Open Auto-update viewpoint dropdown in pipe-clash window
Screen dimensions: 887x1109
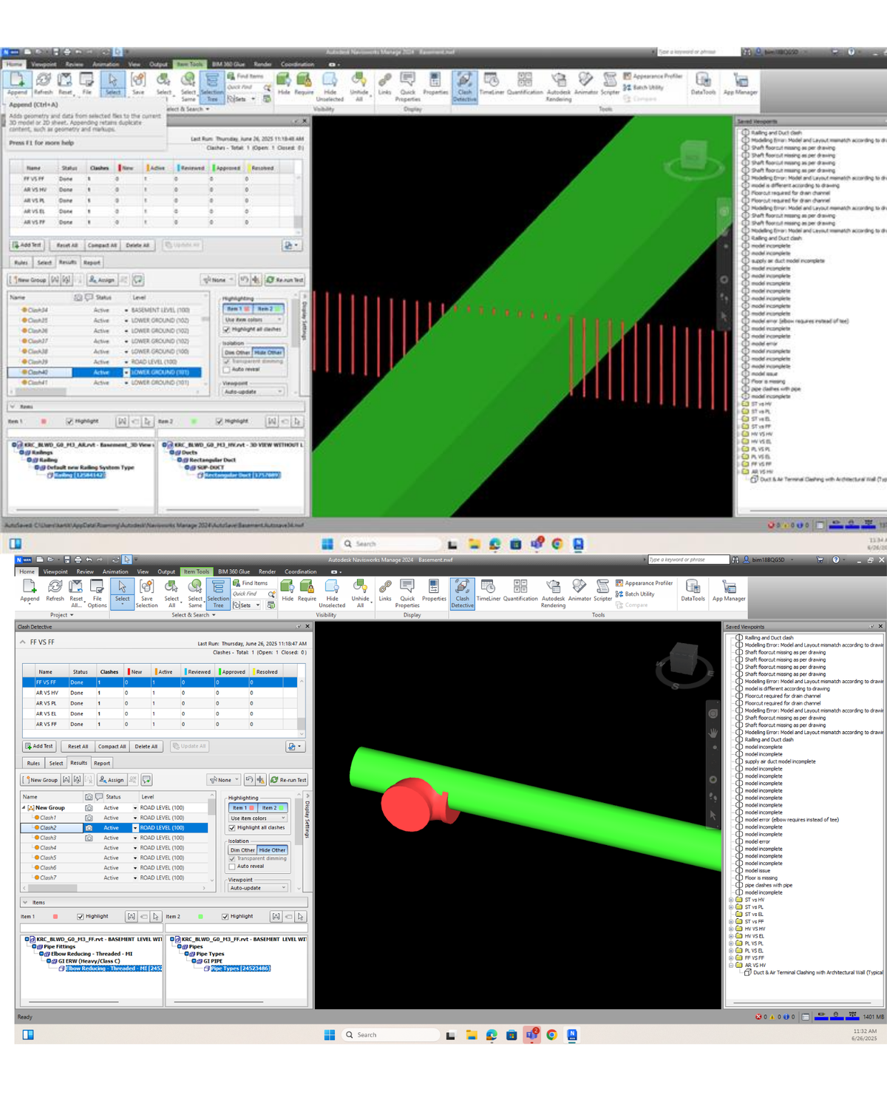pyautogui.click(x=257, y=888)
